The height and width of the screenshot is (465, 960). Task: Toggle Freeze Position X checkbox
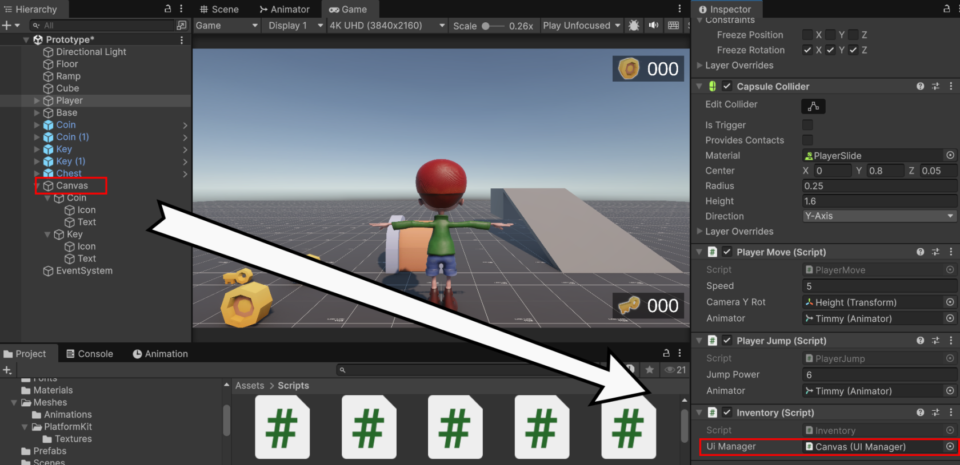pyautogui.click(x=807, y=35)
